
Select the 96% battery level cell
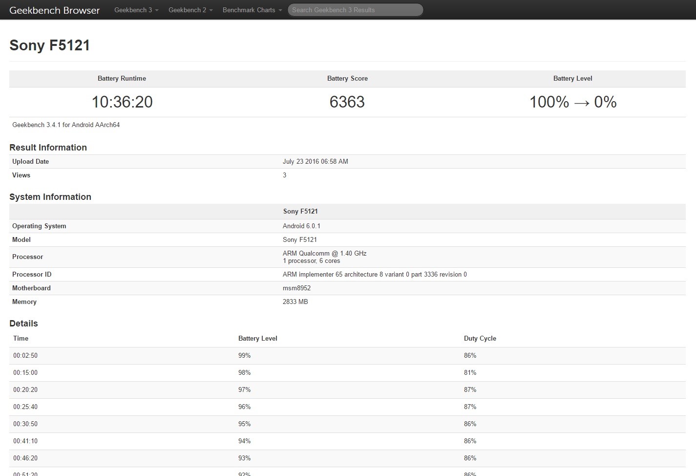(244, 407)
